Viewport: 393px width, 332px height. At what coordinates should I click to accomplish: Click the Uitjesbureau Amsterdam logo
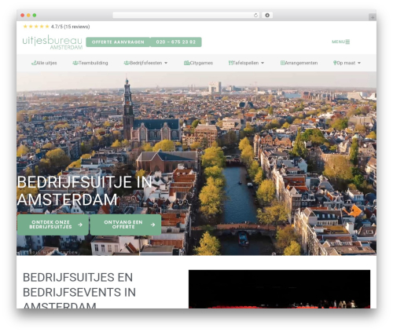click(53, 42)
